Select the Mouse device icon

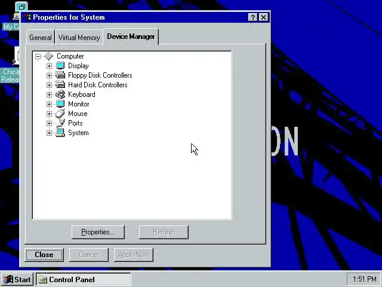pyautogui.click(x=60, y=114)
